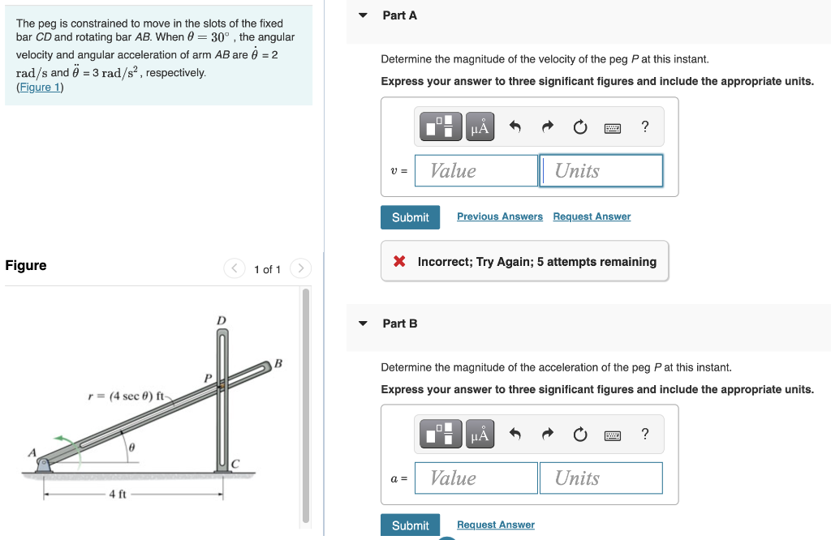Select the μÅ units tool in Part B
Image resolution: width=831 pixels, height=540 pixels.
click(x=480, y=433)
